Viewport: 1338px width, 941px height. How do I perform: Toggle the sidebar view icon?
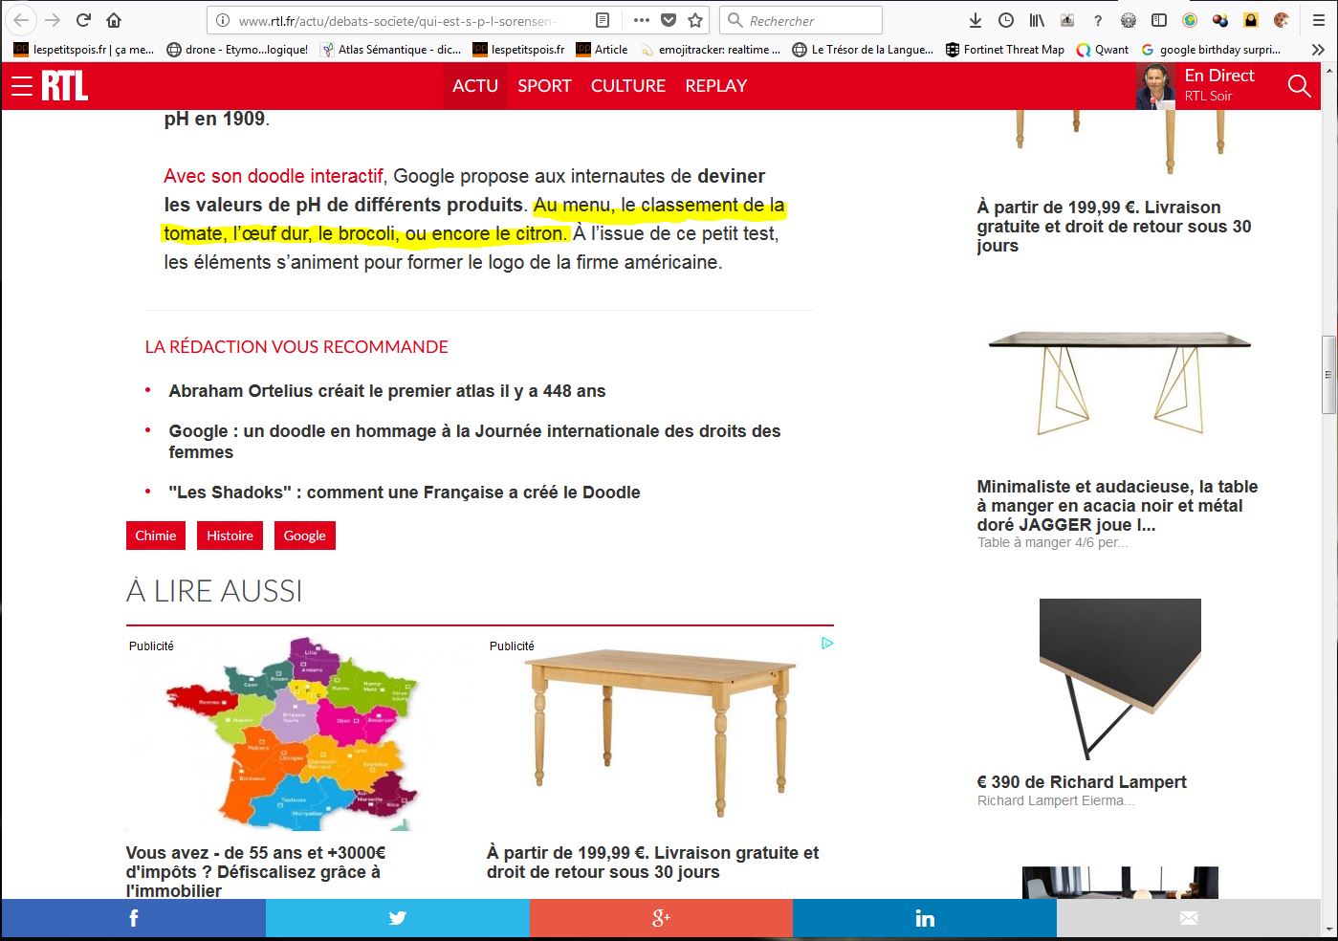coord(1159,20)
